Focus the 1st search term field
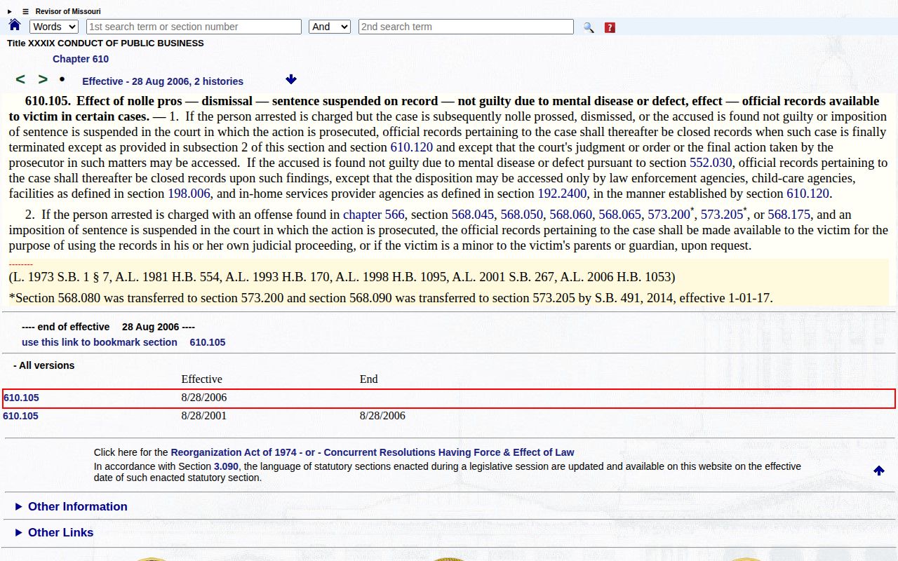This screenshot has width=898, height=561. click(194, 27)
